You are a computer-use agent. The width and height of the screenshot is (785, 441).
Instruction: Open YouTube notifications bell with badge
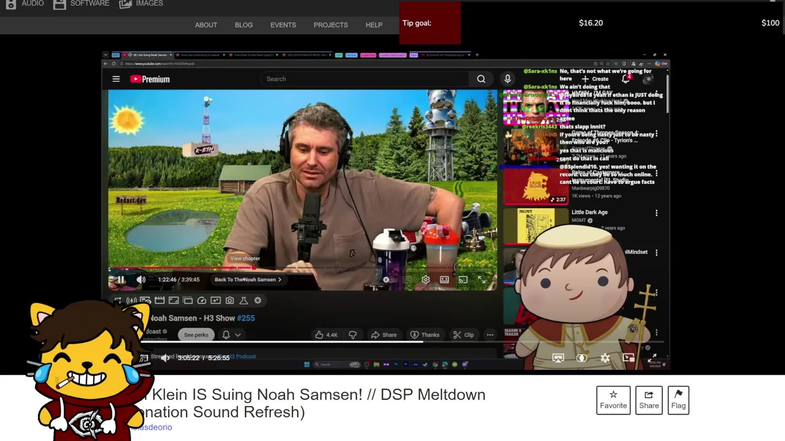(x=626, y=79)
